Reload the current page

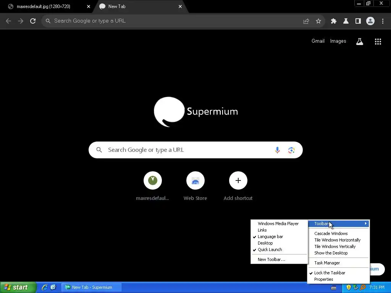[33, 21]
